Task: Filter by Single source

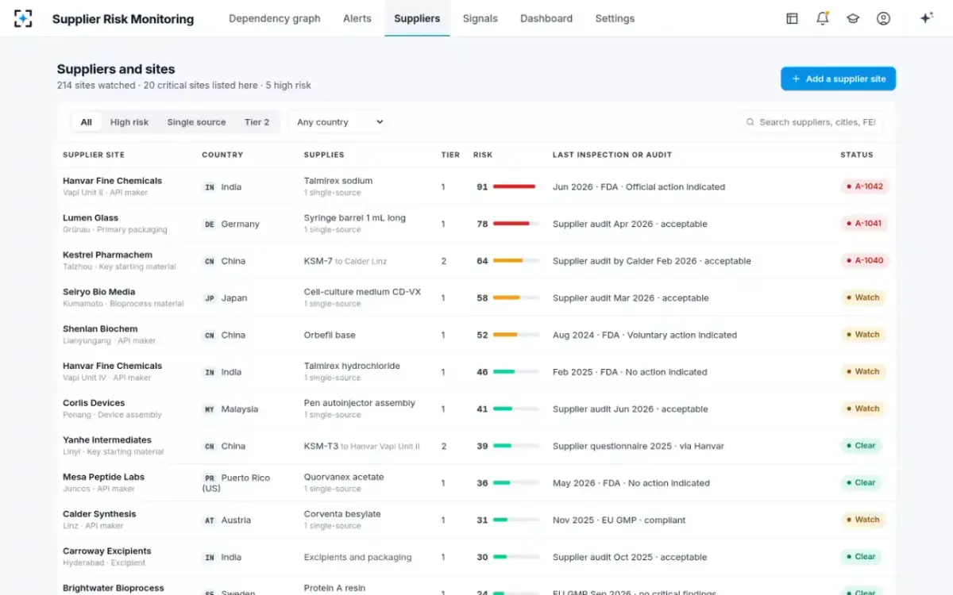Action: coord(196,122)
